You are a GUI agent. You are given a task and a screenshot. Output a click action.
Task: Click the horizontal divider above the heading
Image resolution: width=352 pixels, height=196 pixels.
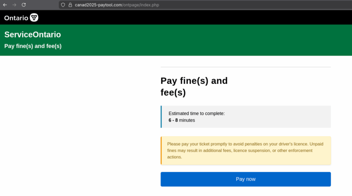click(245, 67)
